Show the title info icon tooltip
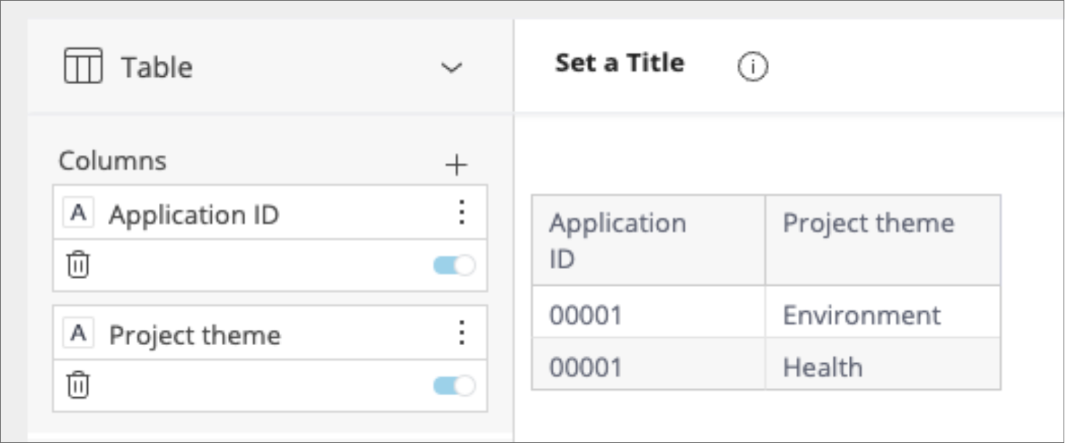The height and width of the screenshot is (443, 1065). tap(752, 67)
